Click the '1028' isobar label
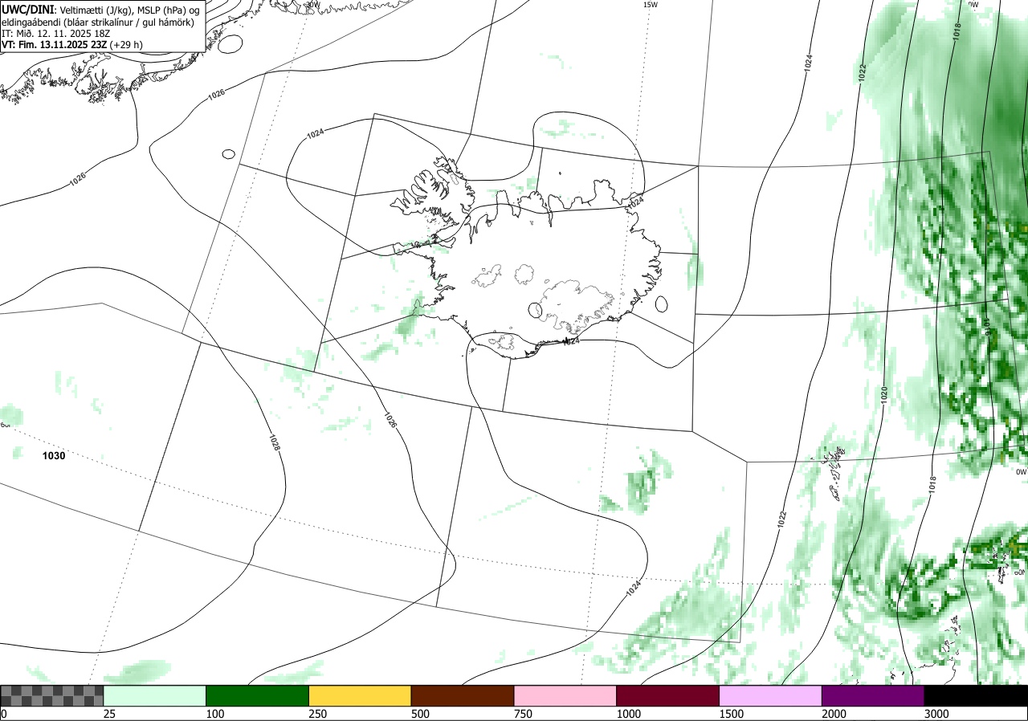 point(274,442)
